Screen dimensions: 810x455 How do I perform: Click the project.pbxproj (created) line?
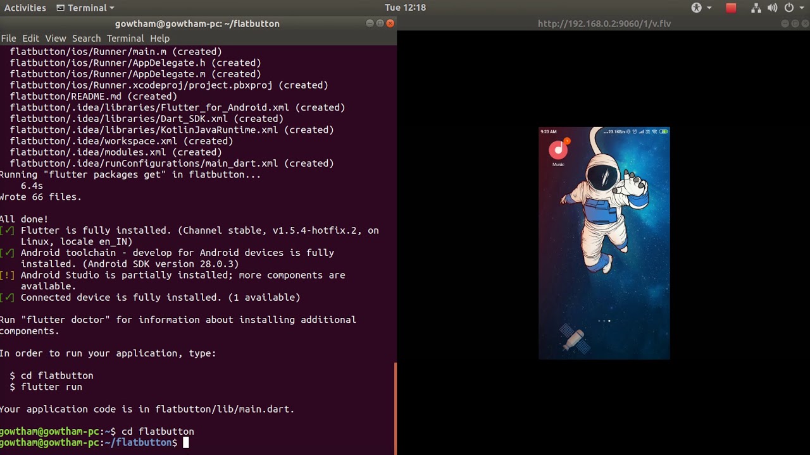[169, 85]
